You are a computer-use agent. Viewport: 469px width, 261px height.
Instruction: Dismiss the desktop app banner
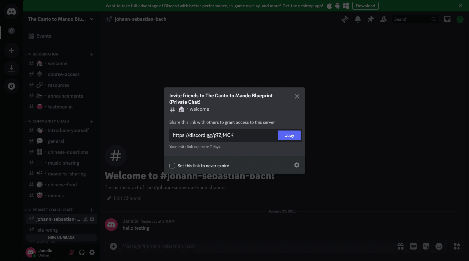(460, 6)
